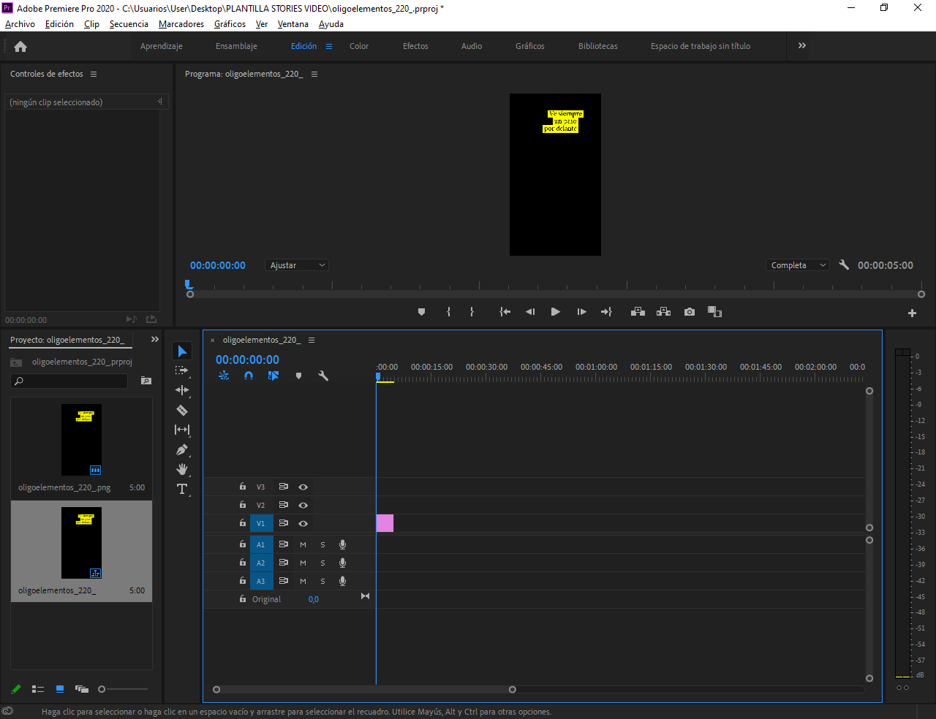Select the Razor tool
Screen dimensions: 936x719
[182, 410]
